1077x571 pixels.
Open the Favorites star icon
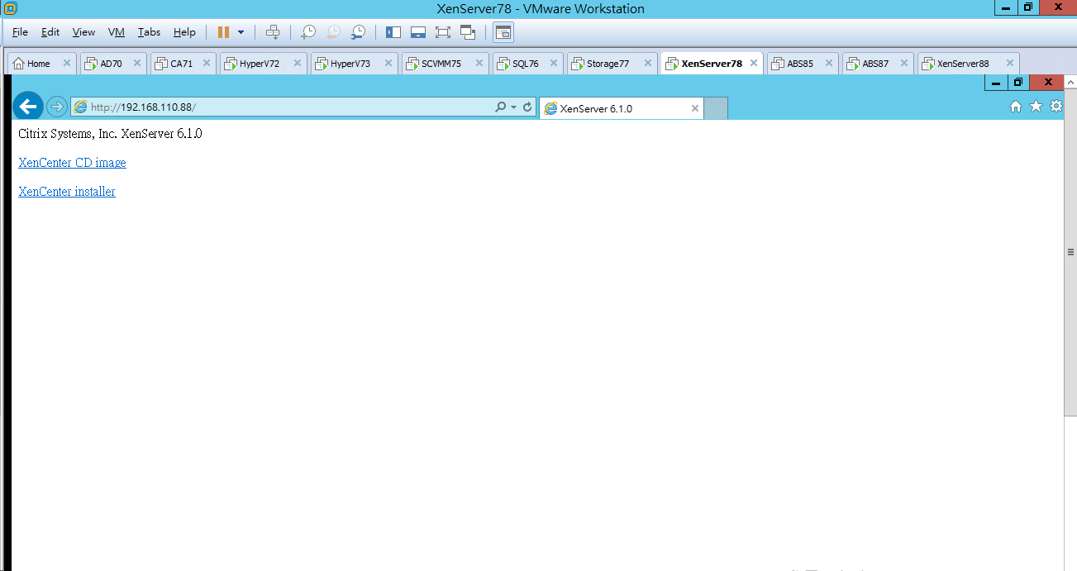1036,107
